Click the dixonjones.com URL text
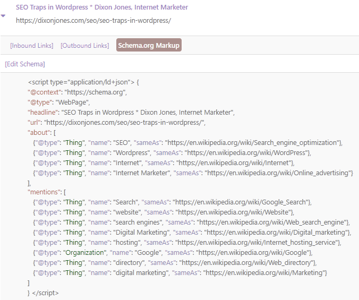The image size is (359, 300). coord(93,21)
